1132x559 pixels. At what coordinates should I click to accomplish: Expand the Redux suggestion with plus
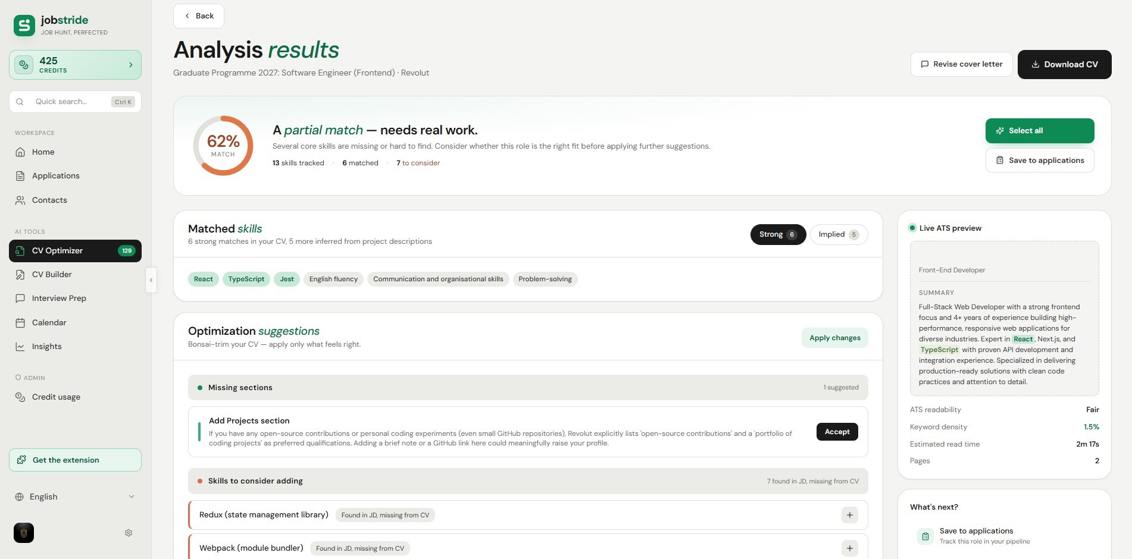click(850, 515)
